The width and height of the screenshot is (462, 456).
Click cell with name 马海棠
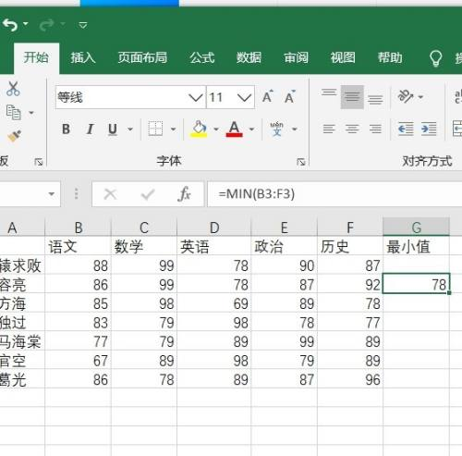(x=22, y=341)
